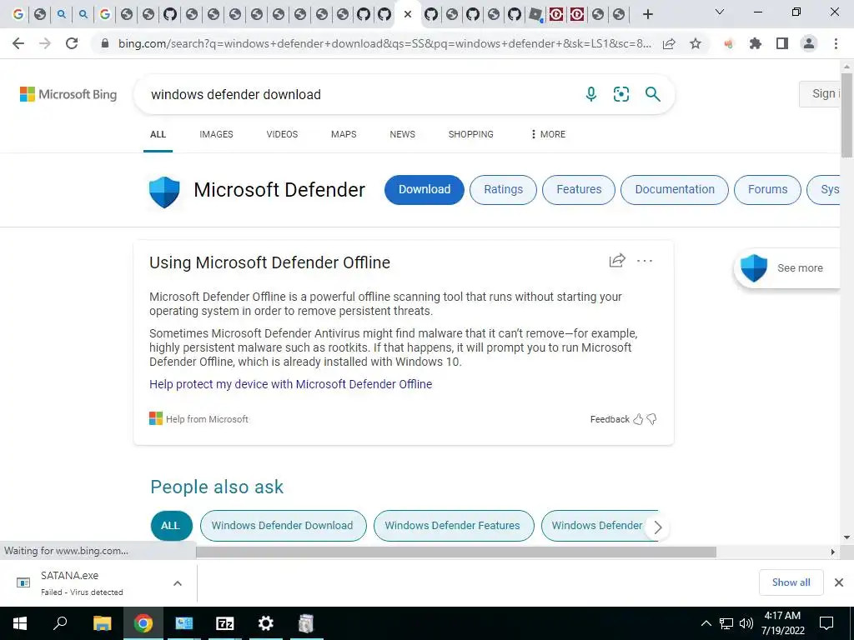The image size is (854, 640).
Task: Close the active browser tab
Action: [407, 15]
